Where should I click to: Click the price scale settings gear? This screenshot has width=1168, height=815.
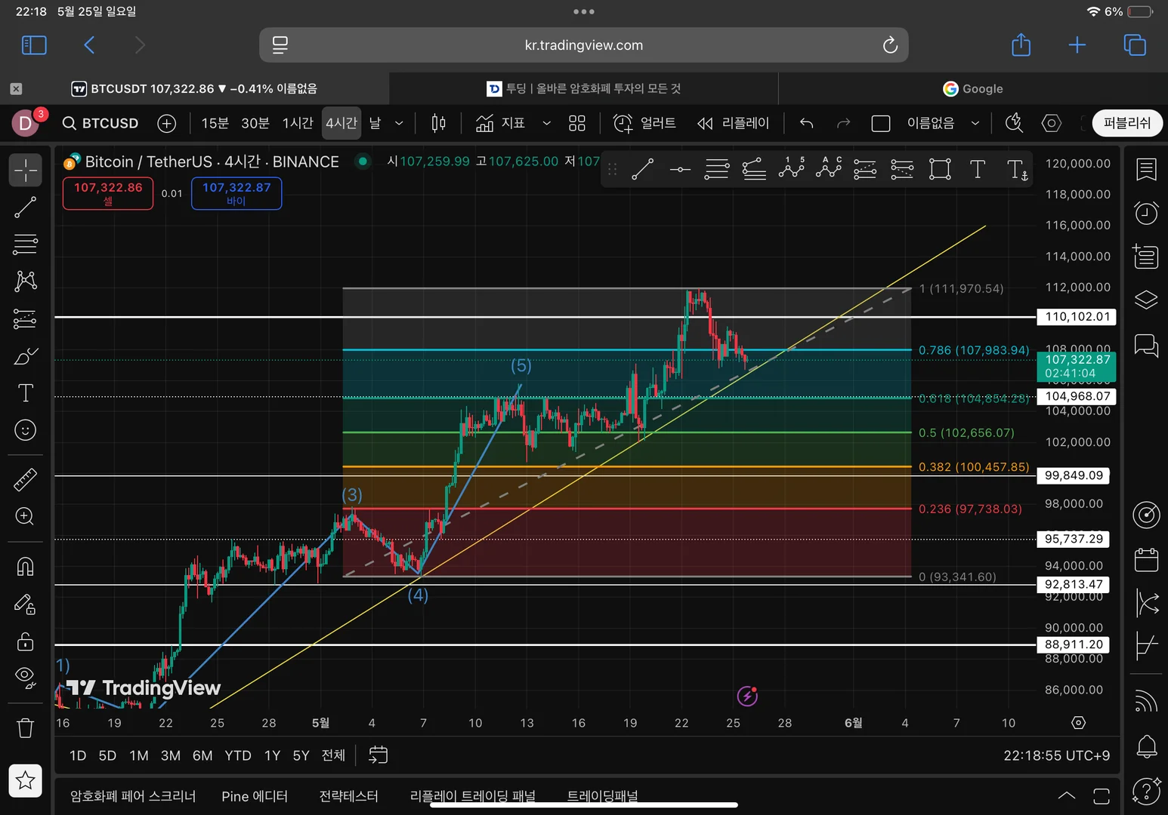[1079, 723]
